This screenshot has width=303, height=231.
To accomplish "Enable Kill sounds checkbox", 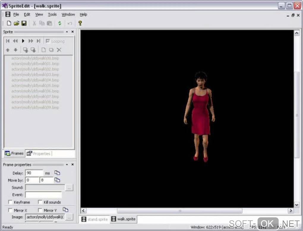I will click(x=40, y=202).
